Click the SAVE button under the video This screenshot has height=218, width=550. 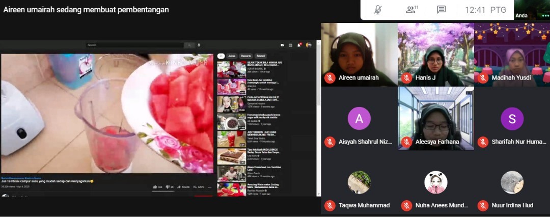[199, 187]
